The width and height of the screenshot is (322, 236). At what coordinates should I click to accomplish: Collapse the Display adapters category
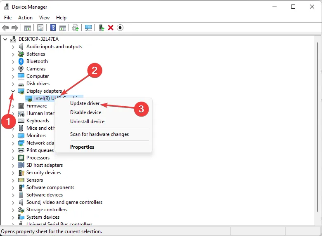(x=13, y=91)
